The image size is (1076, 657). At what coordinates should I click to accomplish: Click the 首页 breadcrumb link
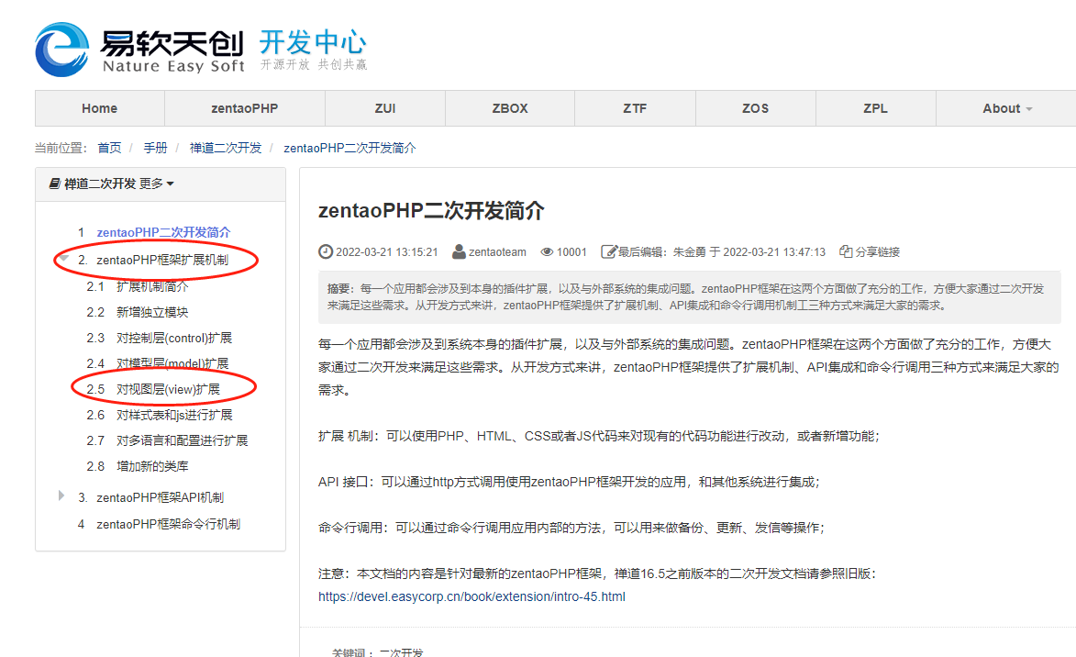(x=109, y=148)
